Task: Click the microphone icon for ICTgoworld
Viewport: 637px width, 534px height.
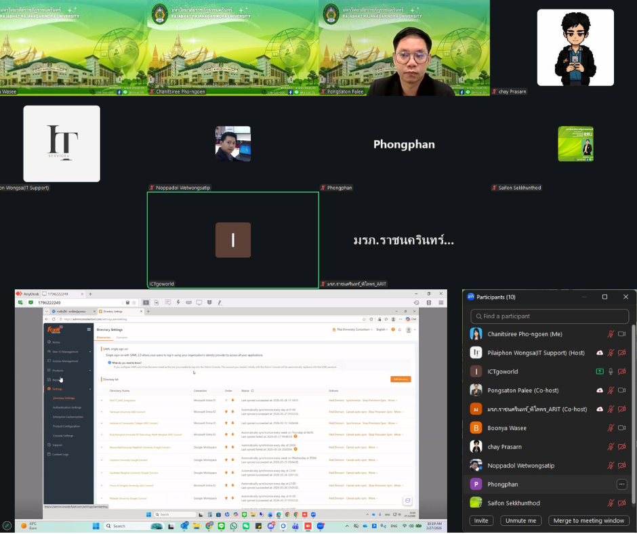Action: tap(611, 371)
